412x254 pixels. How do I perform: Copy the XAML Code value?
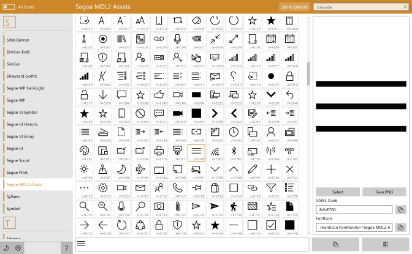(400, 210)
